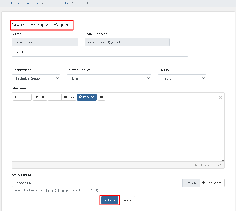Expand the Related Service dropdown

point(109,78)
